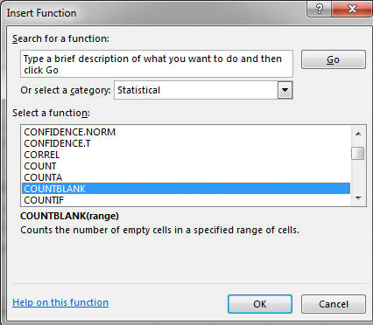373x325 pixels.
Task: Close the Insert Function dialog
Action: [x=352, y=9]
